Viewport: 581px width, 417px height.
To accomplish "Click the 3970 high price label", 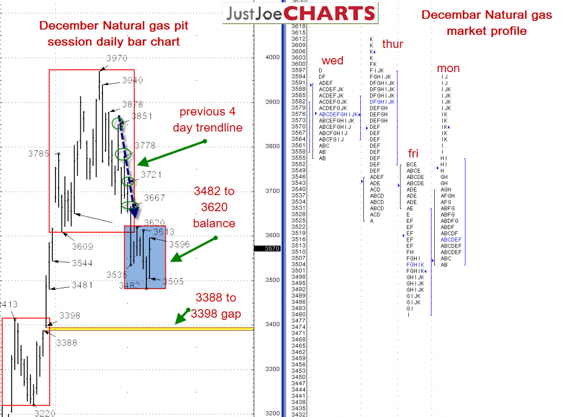I will pos(116,58).
